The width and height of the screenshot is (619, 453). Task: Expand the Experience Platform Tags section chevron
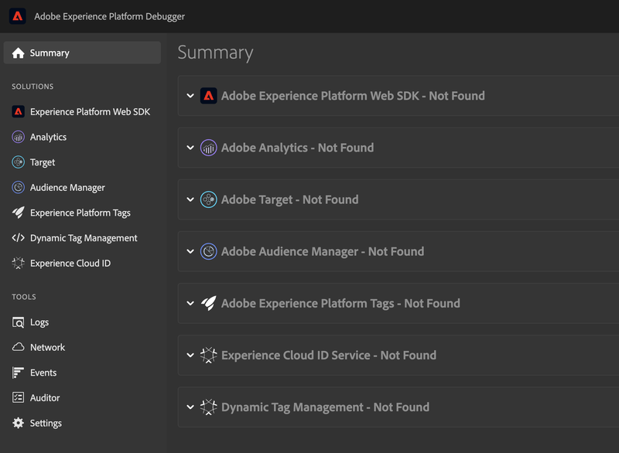190,303
